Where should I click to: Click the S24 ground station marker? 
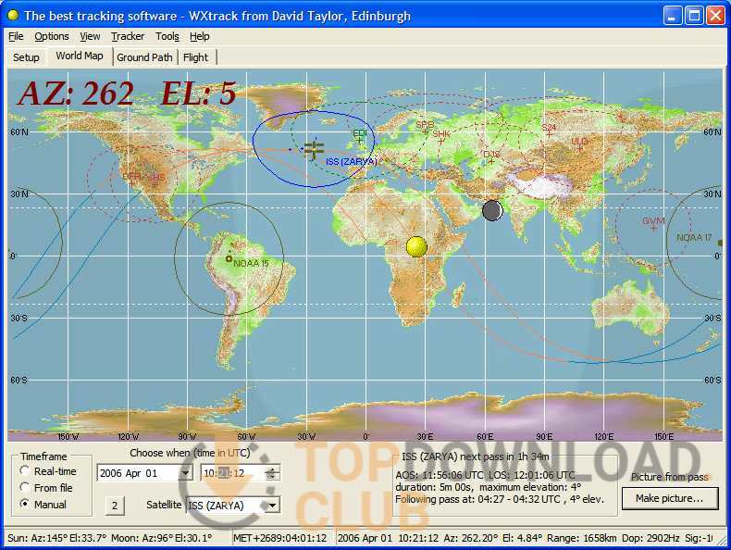pos(550,134)
